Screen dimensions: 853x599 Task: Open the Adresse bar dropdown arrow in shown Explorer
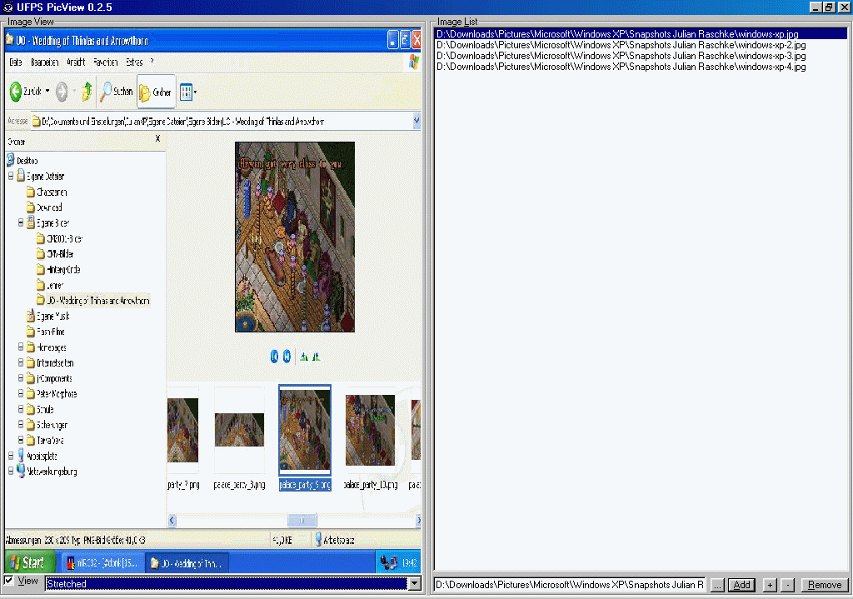coord(417,121)
